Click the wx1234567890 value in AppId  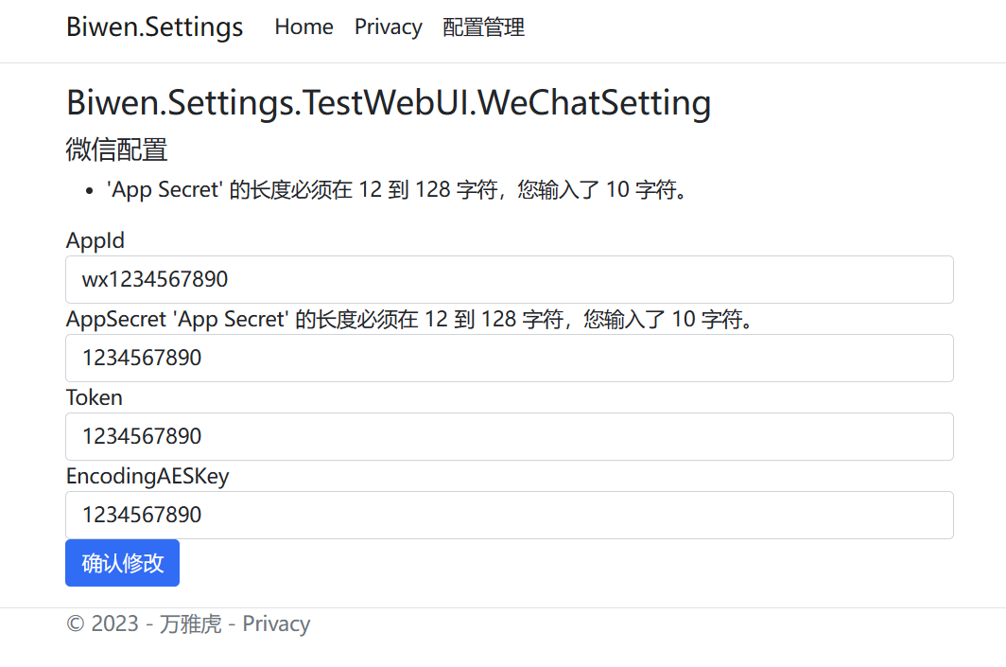(x=151, y=279)
